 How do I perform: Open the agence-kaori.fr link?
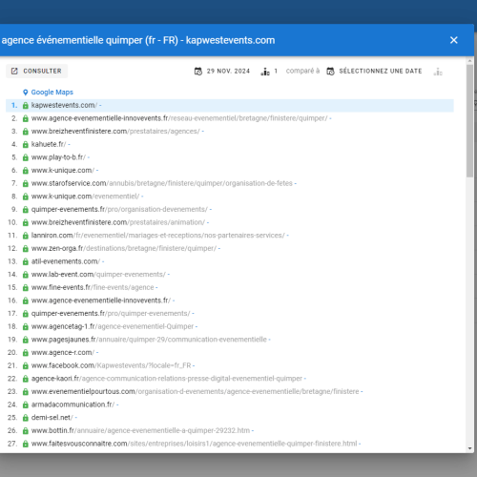click(x=167, y=379)
